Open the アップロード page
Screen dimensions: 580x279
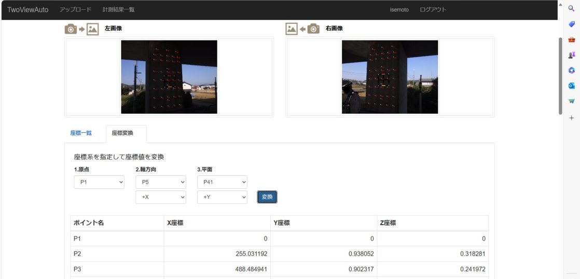75,10
